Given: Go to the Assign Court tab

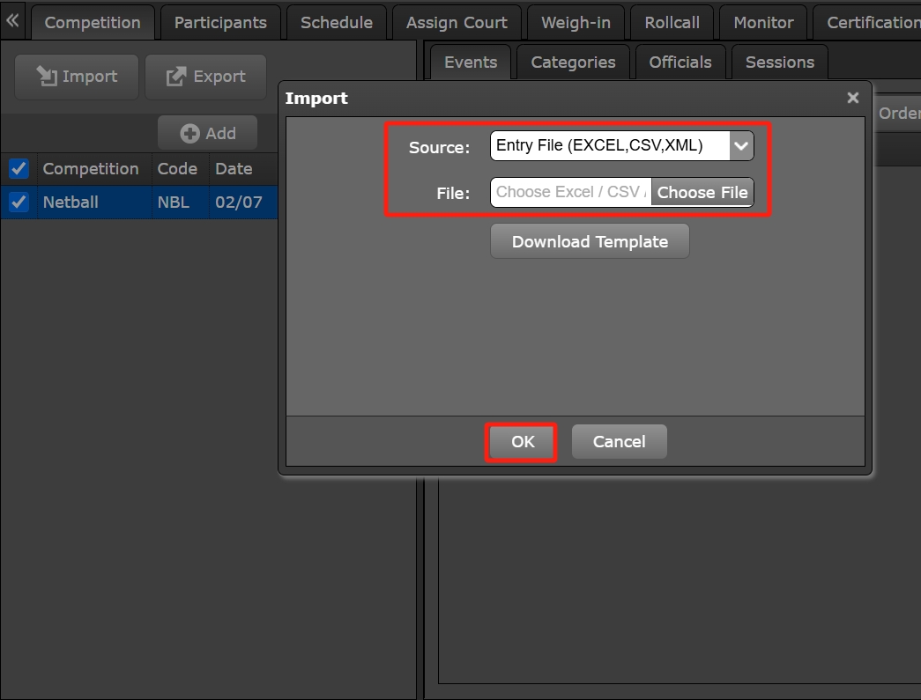Looking at the screenshot, I should click(x=457, y=23).
